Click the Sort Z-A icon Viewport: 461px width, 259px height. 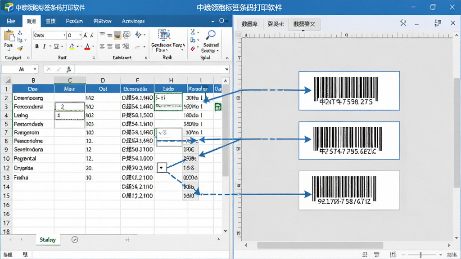[x=193, y=32]
